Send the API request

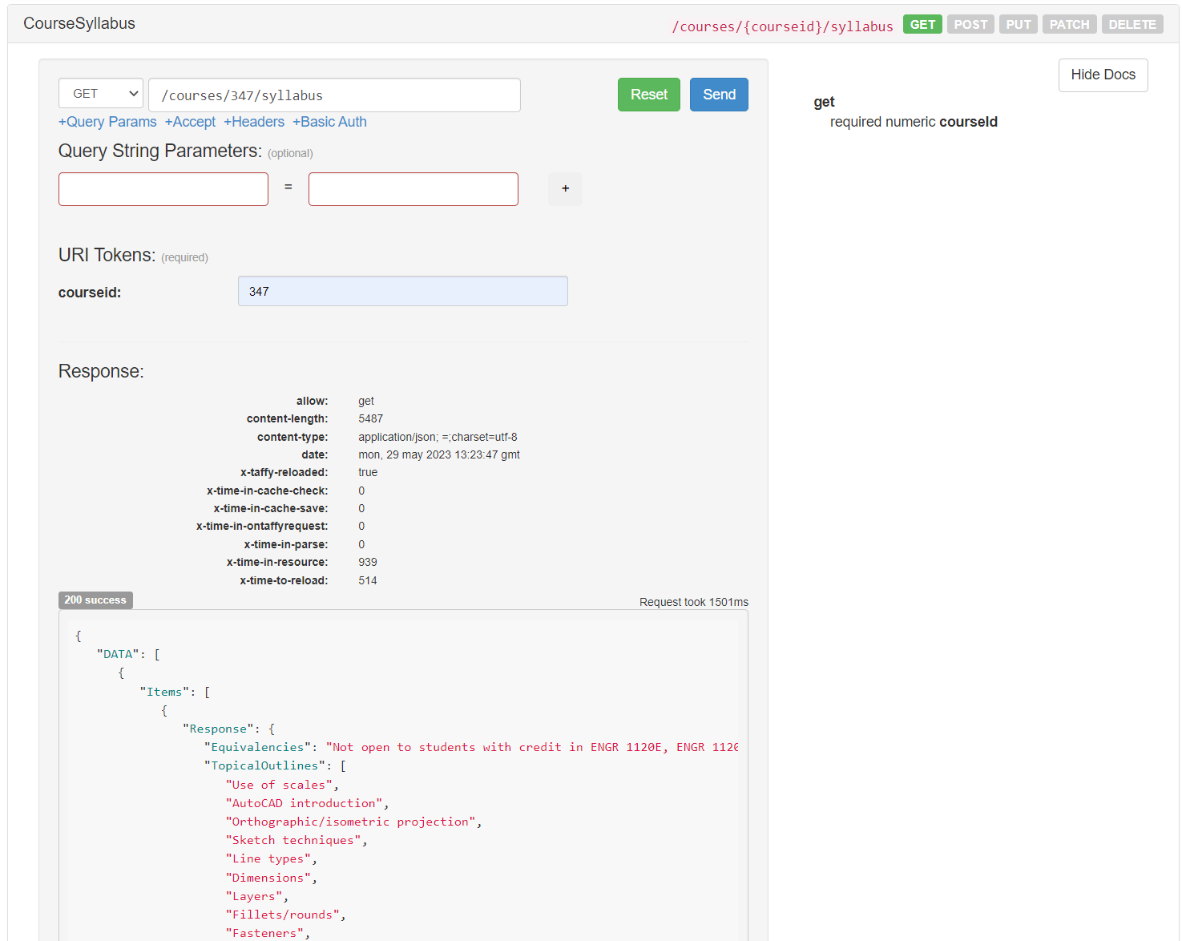[x=718, y=95]
